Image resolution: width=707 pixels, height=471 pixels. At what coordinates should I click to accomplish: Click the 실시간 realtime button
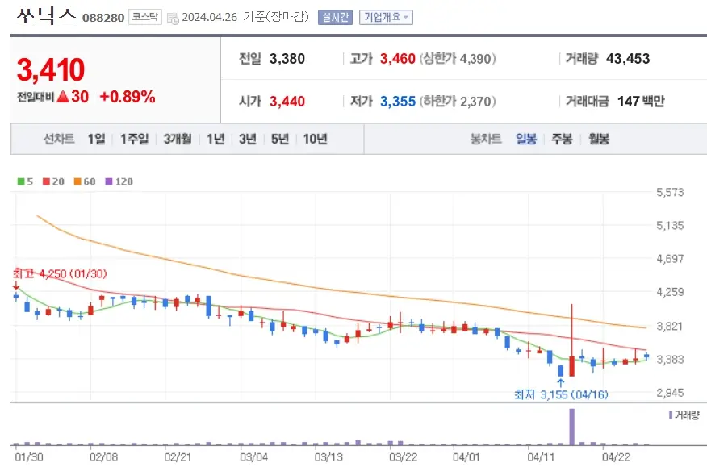(x=335, y=17)
